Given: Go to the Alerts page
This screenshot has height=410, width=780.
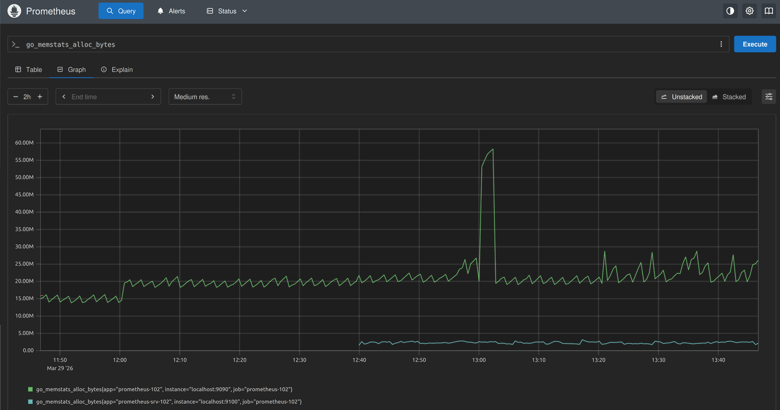Looking at the screenshot, I should click(x=171, y=11).
